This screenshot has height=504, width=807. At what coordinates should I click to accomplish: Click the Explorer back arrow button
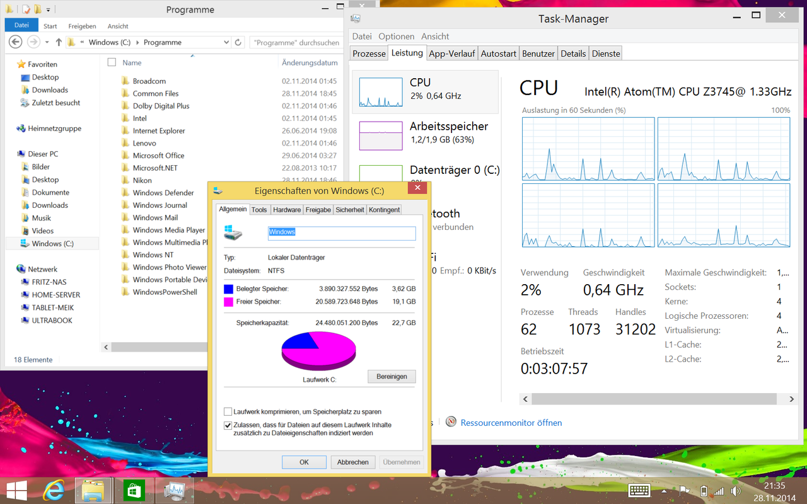coord(16,42)
